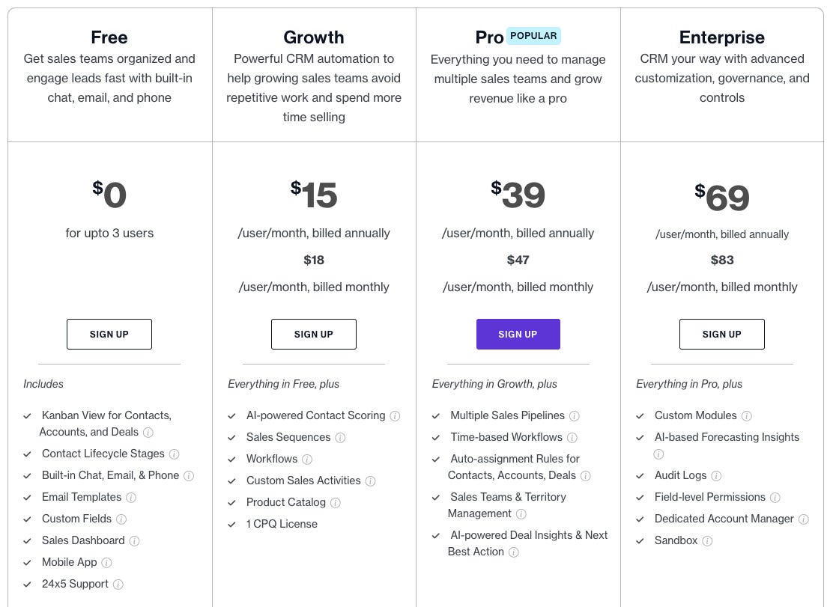Viewport: 830px width, 607px height.
Task: Open the info tooltip for Audit Logs
Action: coord(717,475)
